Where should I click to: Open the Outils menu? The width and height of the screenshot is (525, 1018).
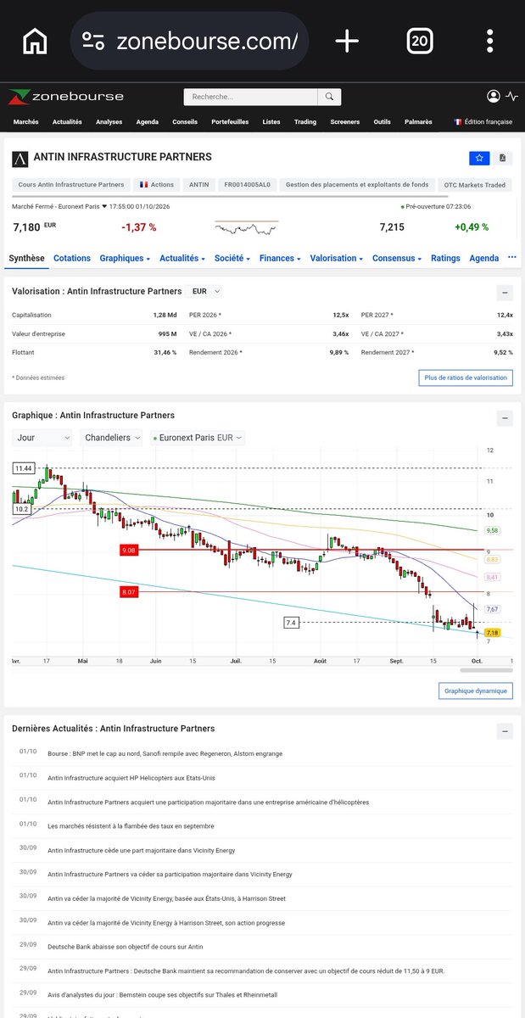point(382,122)
